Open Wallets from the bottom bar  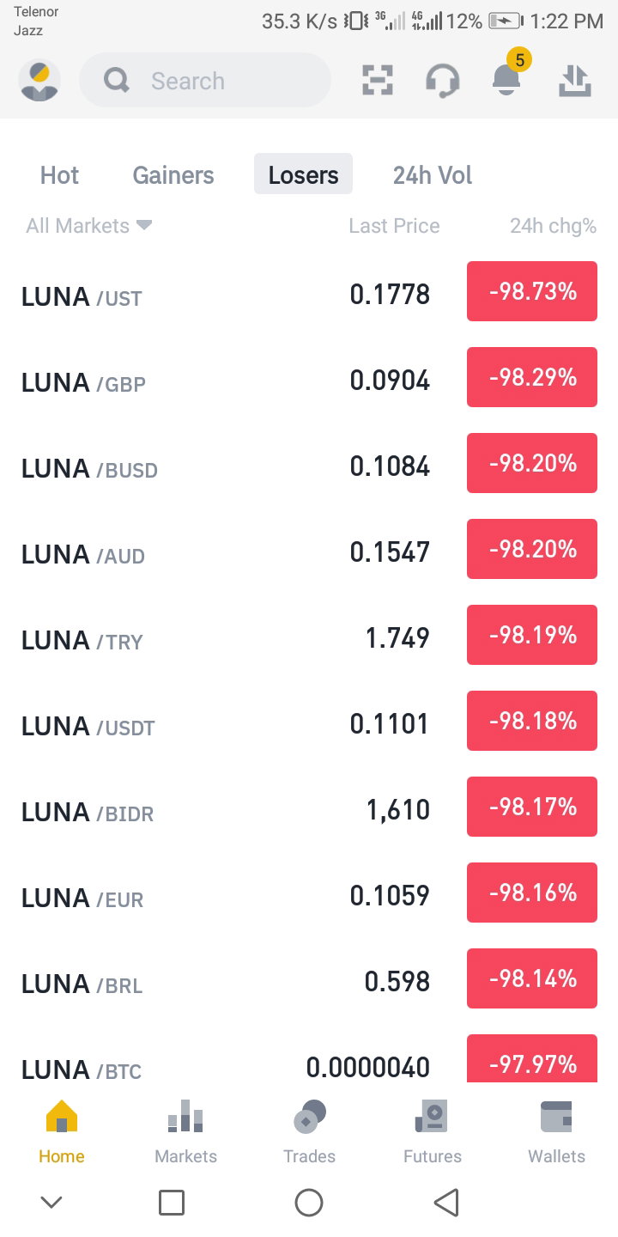pyautogui.click(x=556, y=1131)
